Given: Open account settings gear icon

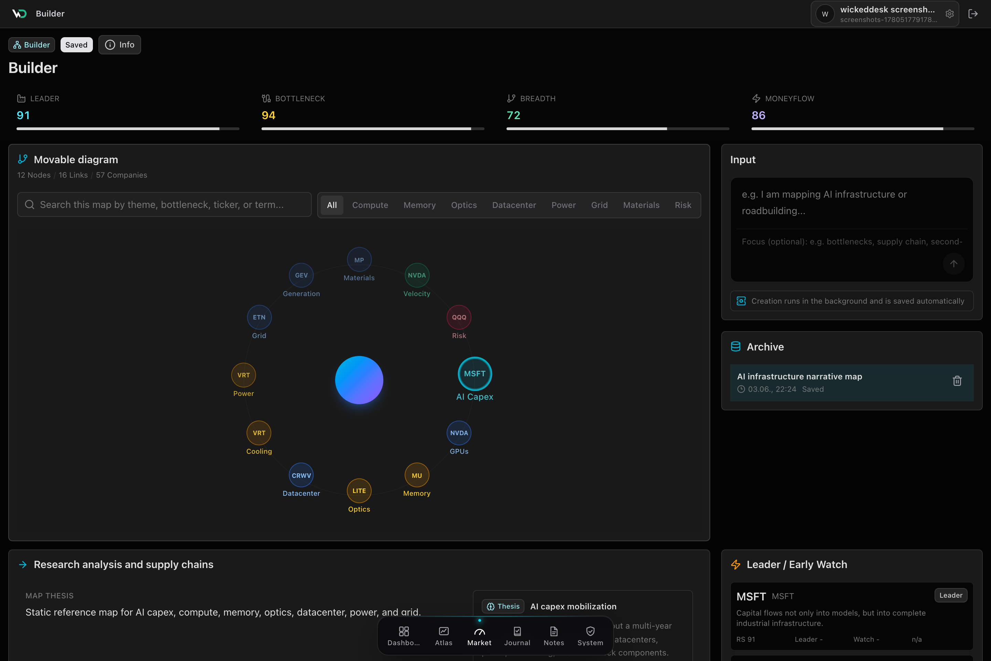Looking at the screenshot, I should [x=949, y=14].
